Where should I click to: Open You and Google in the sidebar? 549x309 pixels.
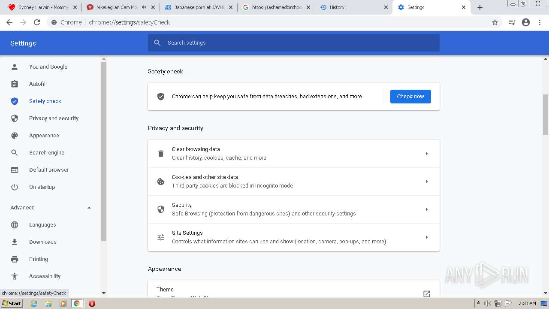pos(48,67)
